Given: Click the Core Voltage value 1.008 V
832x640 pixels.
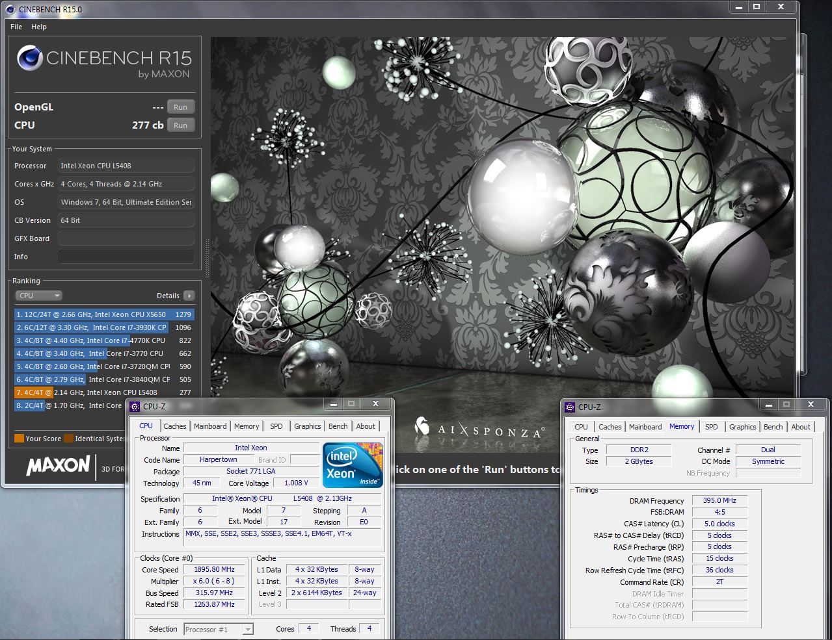Looking at the screenshot, I should tap(296, 483).
